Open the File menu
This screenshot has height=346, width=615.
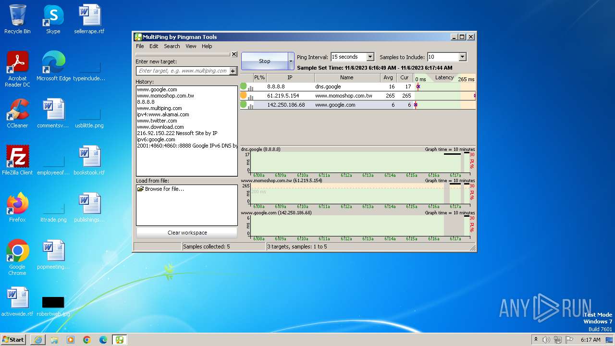point(140,46)
